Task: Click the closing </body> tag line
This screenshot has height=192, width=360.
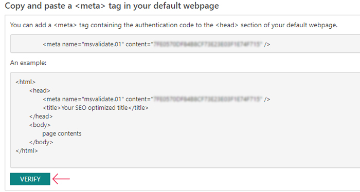Action: pyautogui.click(x=41, y=142)
